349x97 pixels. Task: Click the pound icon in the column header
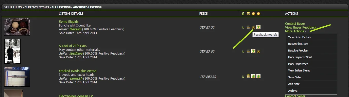(243, 14)
